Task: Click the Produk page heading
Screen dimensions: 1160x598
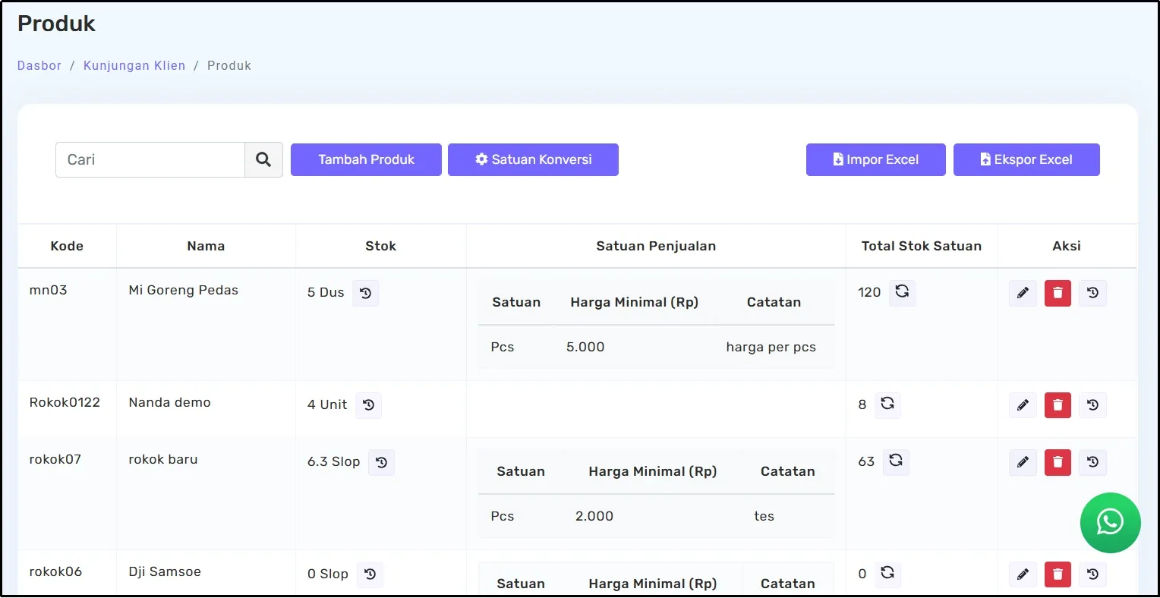Action: pyautogui.click(x=56, y=24)
